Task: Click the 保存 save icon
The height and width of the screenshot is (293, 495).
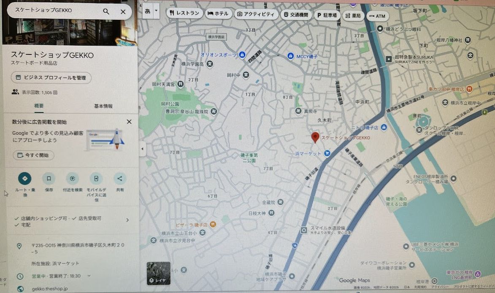Action: click(x=49, y=177)
